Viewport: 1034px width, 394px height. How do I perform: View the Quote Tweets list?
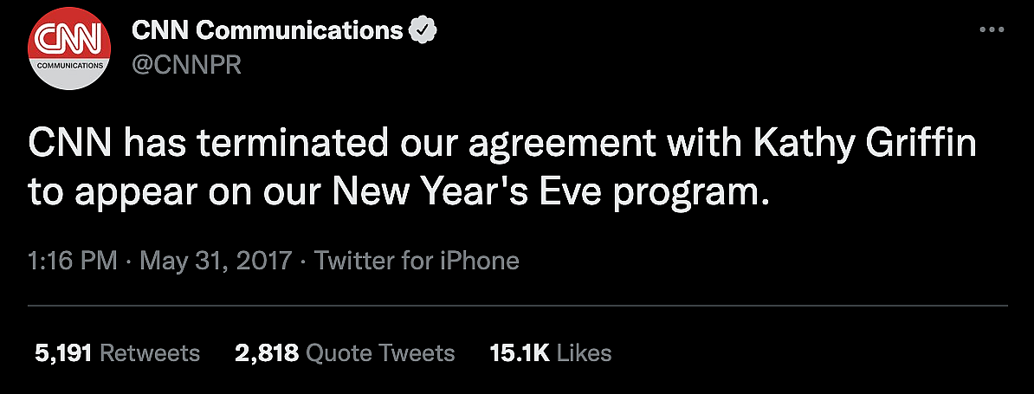[380, 352]
